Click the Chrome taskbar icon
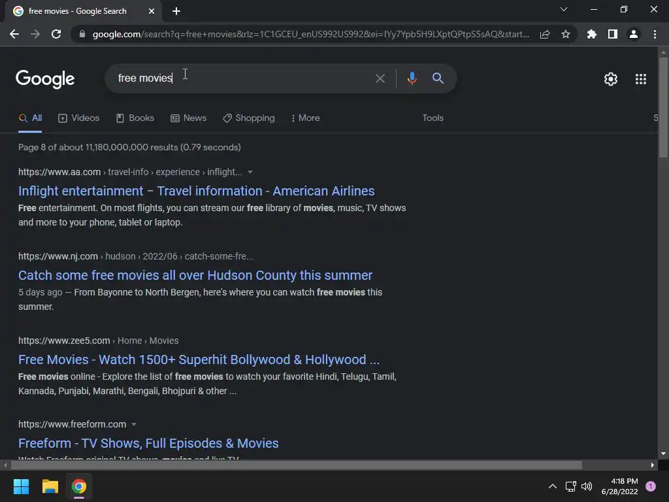This screenshot has height=502, width=669. click(79, 486)
